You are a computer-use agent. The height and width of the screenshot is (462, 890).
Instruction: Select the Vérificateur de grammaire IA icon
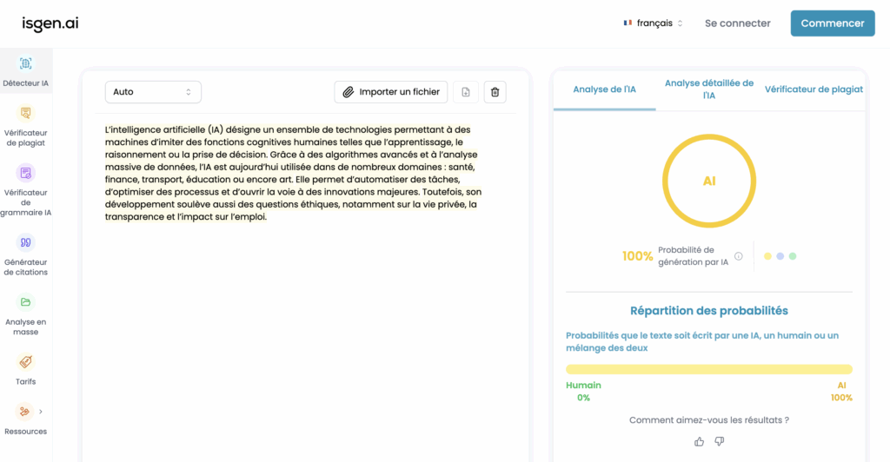[25, 173]
